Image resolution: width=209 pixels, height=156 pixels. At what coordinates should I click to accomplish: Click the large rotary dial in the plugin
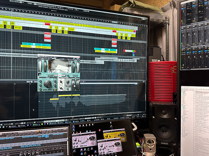(x=48, y=84)
